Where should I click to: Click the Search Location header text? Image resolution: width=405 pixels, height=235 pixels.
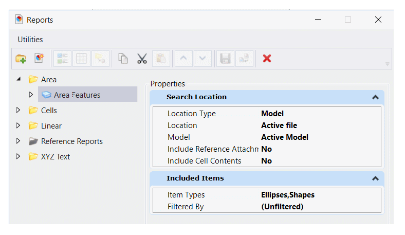click(x=196, y=97)
